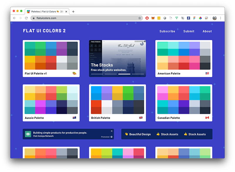
Task: Pick bright red-orange swatch in British Palette
Action: 96,103
